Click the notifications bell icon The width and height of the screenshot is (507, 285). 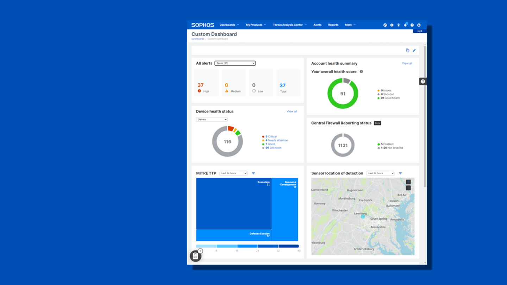tap(405, 25)
